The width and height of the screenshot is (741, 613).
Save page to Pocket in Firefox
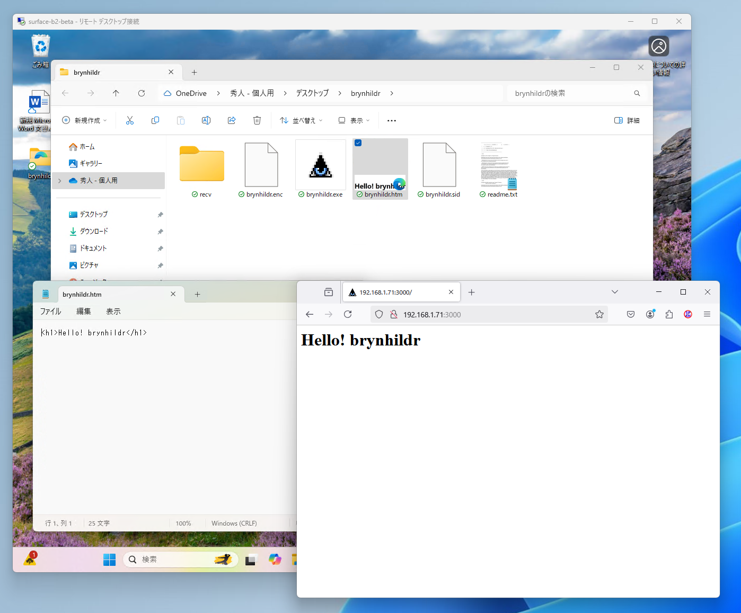630,314
